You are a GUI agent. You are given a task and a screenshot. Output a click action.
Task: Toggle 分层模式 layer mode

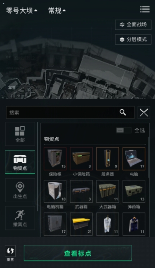coord(133,40)
